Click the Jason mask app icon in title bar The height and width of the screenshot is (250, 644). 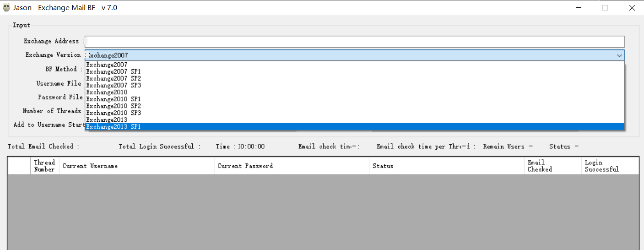coord(6,7)
